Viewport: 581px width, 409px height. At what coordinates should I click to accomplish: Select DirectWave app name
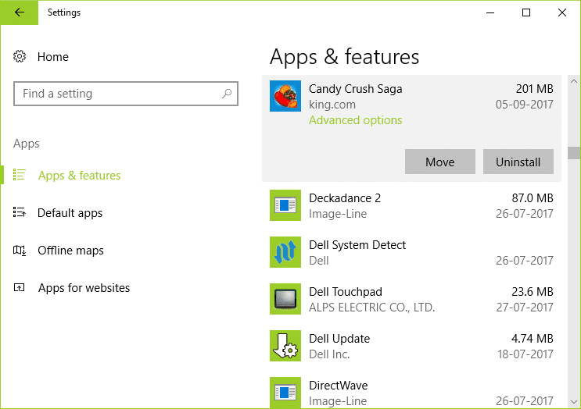tap(339, 386)
